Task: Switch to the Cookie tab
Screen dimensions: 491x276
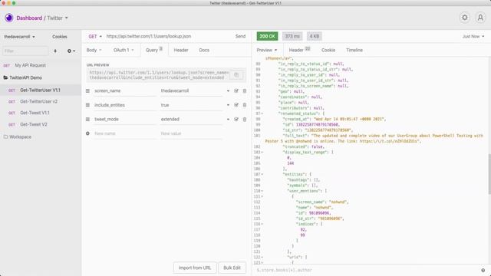Action: click(328, 50)
